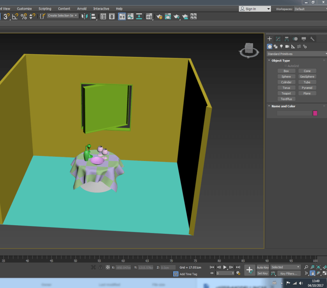Select the Lights category icon
Viewport: 327px width, 288px height.
[281, 46]
